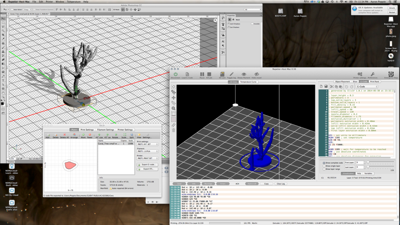Click the Emergency Stop icon
Image resolution: width=400 pixels, height=225 pixels.
[391, 74]
